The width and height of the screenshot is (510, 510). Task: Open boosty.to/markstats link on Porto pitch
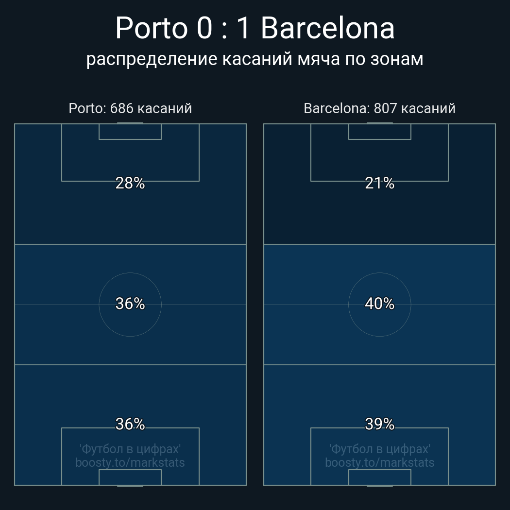click(x=130, y=462)
